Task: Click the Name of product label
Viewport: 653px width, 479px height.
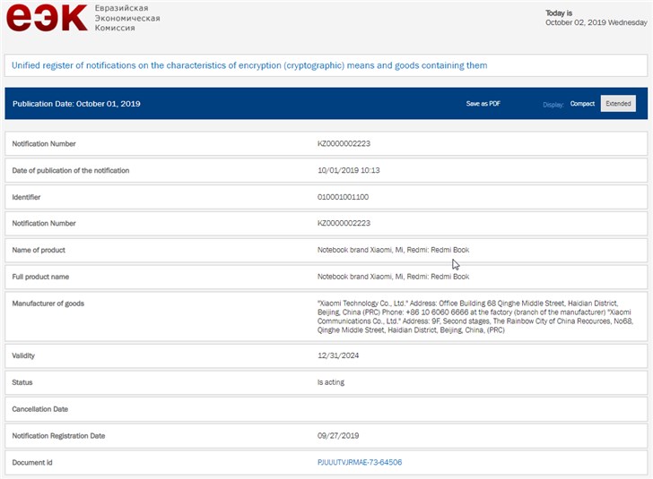Action: (39, 250)
